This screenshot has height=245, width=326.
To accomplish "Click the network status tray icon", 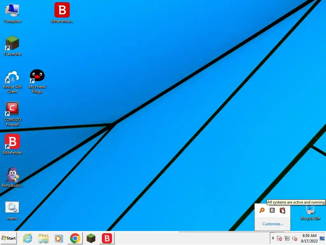I will tap(287, 238).
